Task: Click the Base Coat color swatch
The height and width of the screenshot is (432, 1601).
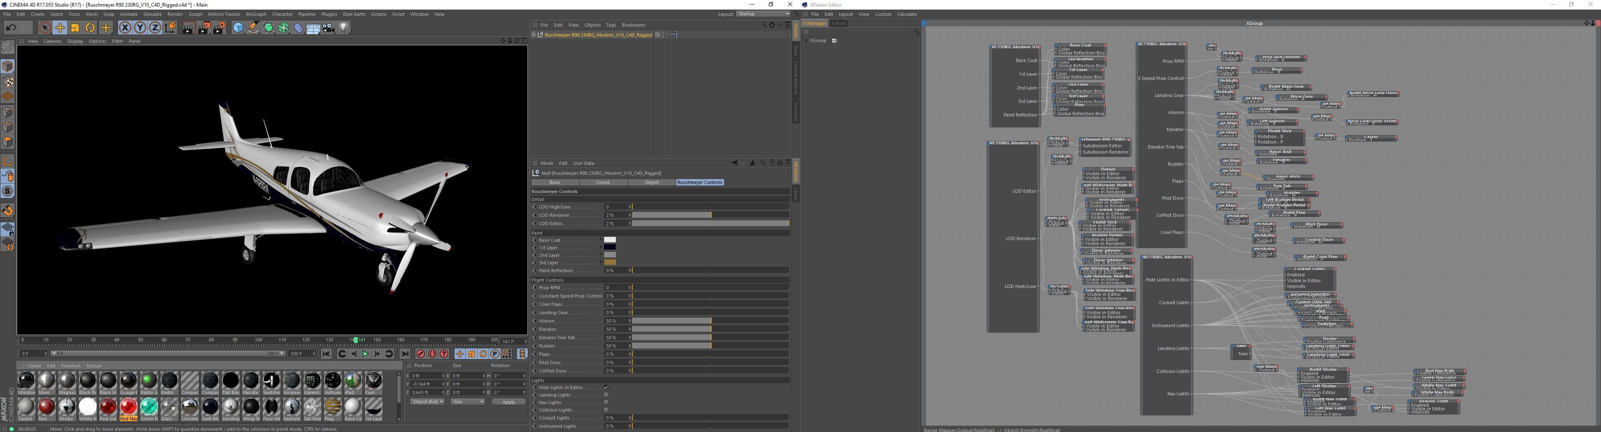Action: coord(610,240)
